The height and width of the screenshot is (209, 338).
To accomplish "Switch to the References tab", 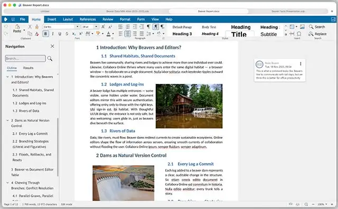I will [88, 19].
